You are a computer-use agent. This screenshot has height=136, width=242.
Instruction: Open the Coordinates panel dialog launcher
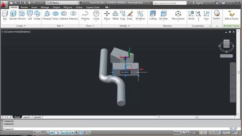pos(210,26)
